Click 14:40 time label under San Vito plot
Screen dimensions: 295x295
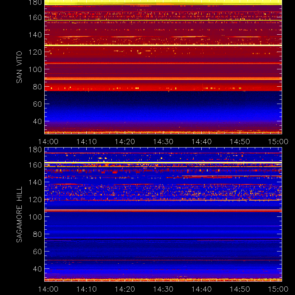pos(201,142)
